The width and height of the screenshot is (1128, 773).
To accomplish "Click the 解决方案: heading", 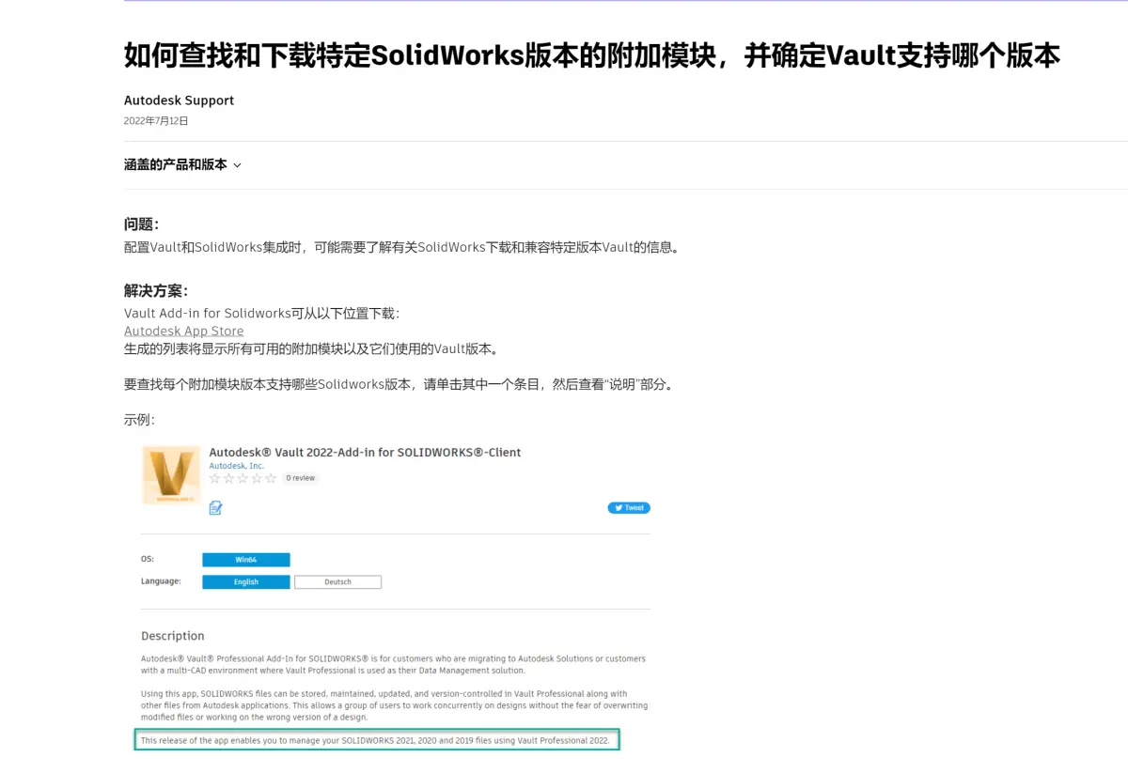I will (156, 291).
